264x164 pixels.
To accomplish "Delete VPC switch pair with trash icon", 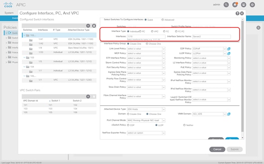I will 94,96.
